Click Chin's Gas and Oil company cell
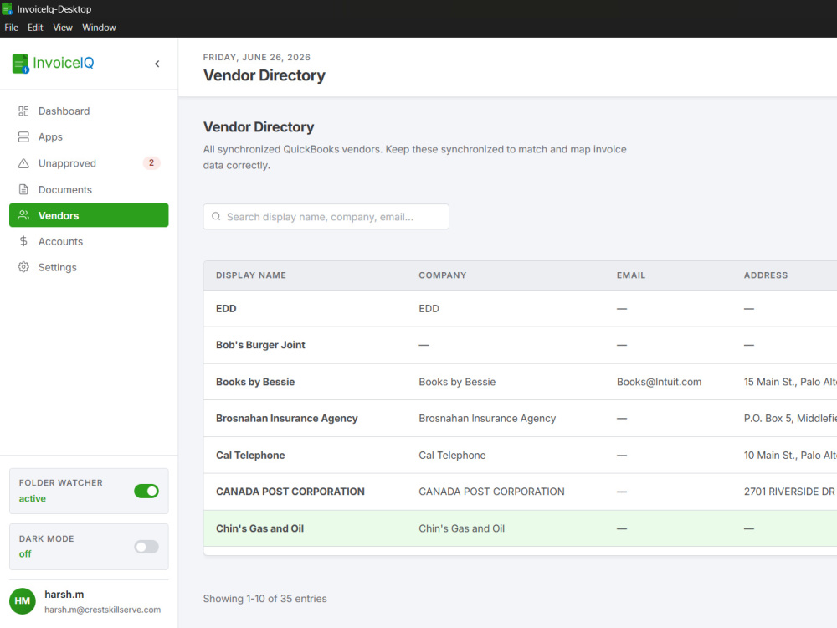837x628 pixels. (x=462, y=528)
